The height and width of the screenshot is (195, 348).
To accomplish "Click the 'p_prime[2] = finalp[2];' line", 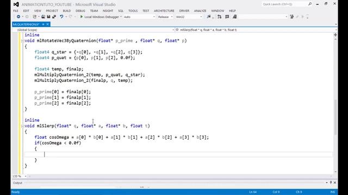I will pyautogui.click(x=63, y=103).
